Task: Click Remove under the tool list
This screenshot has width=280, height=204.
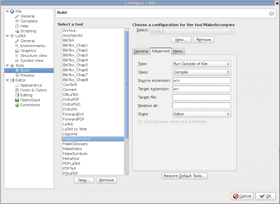Action: (106, 180)
